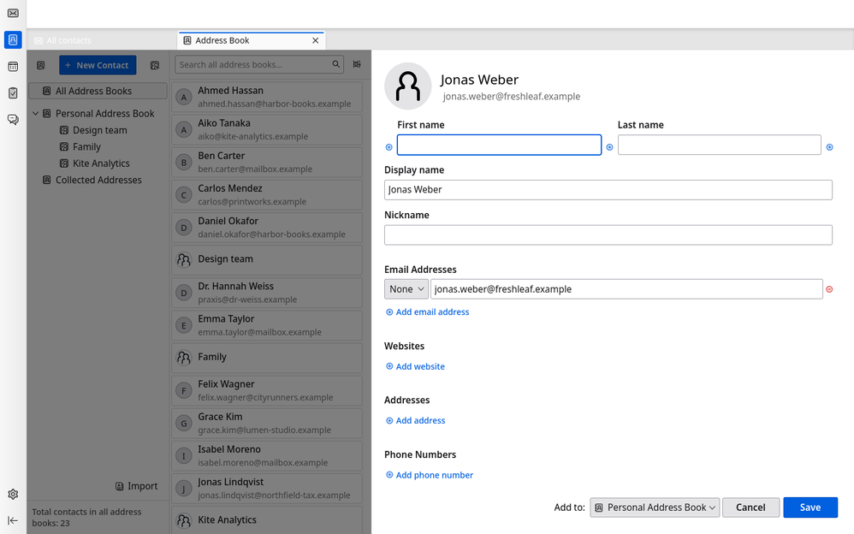Image resolution: width=854 pixels, height=534 pixels.
Task: Select contact Isabel Moreno
Action: point(267,456)
